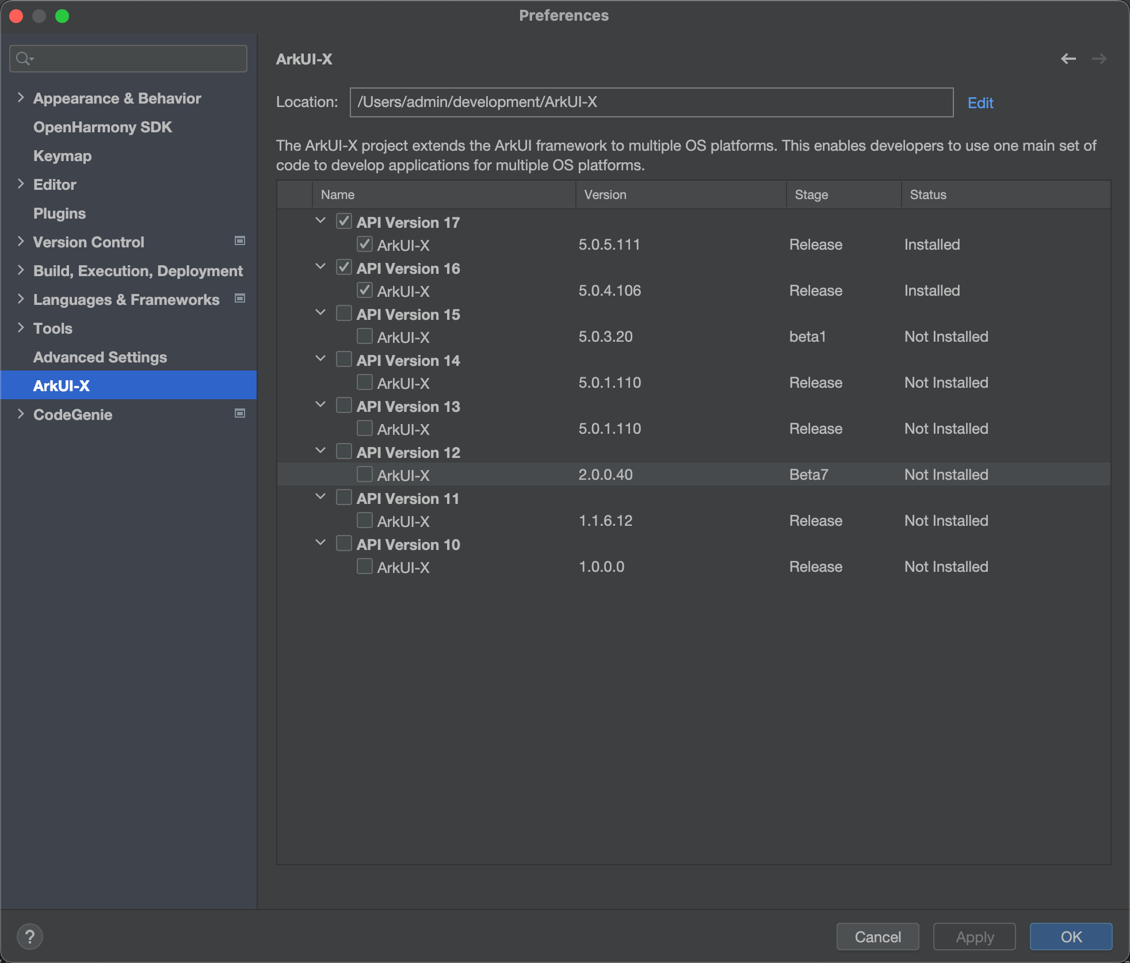Click the Version column header
The height and width of the screenshot is (963, 1130).
coord(681,194)
